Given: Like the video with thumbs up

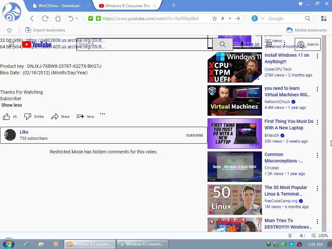Looking at the screenshot, I should coord(6,116).
